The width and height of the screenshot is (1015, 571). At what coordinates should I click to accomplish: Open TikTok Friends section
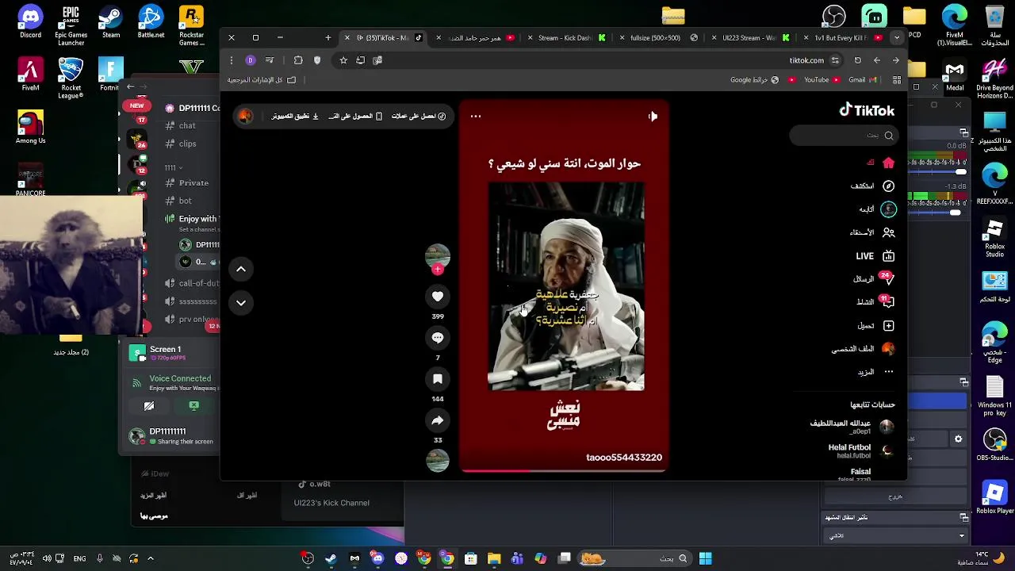tap(872, 232)
